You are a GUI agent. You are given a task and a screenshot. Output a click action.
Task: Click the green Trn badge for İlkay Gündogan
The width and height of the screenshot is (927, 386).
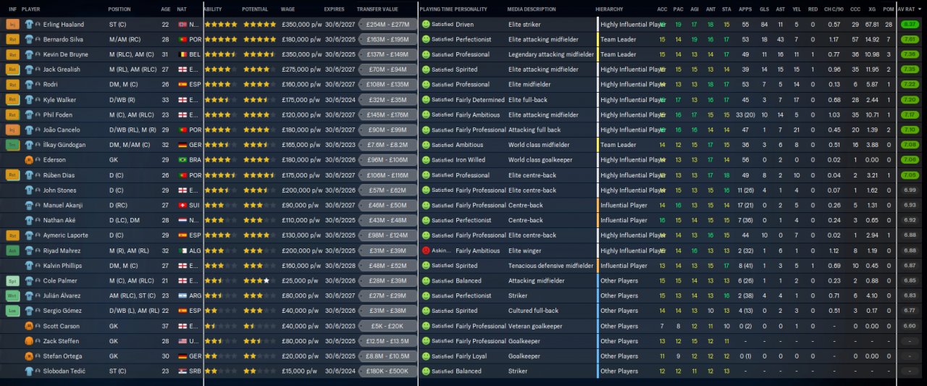coord(13,145)
